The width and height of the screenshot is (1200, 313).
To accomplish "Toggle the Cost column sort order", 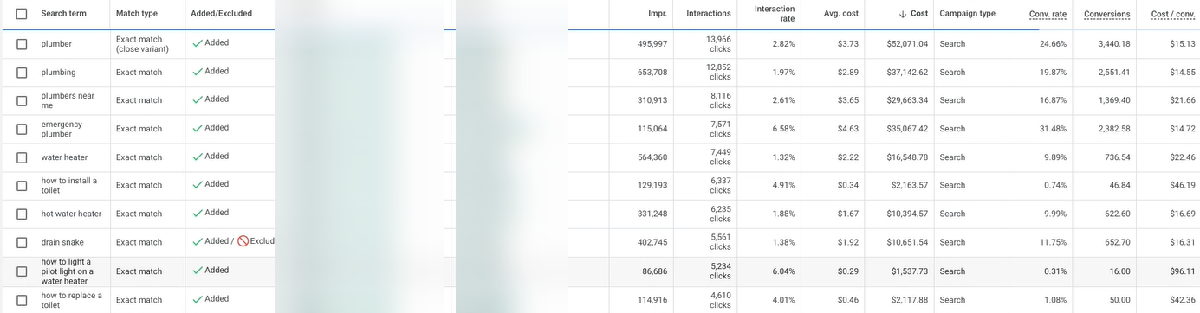I will (x=919, y=14).
